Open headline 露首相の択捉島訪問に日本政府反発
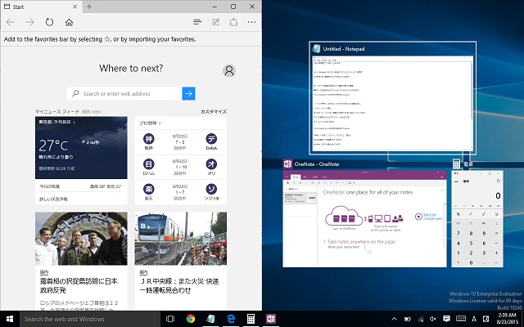Viewport: 524px width, 327px height. (x=79, y=285)
